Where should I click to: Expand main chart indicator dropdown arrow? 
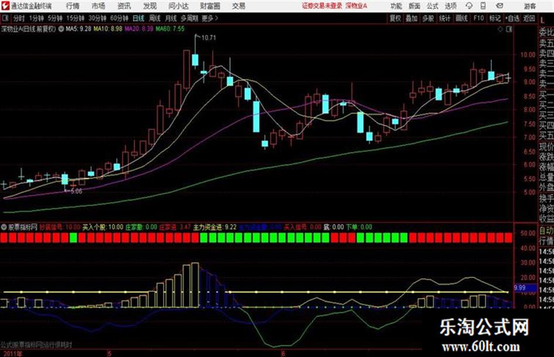point(61,29)
